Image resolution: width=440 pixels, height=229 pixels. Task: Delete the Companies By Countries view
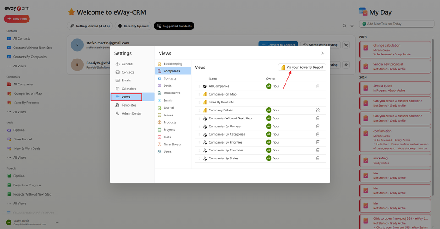click(318, 150)
